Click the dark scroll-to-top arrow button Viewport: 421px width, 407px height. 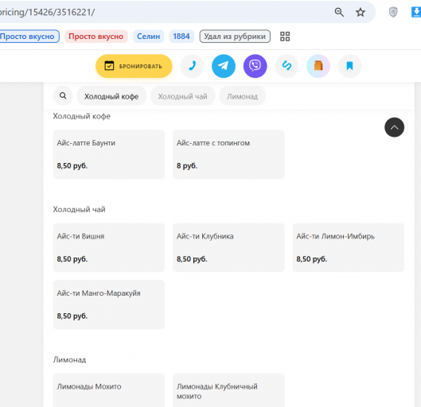click(x=394, y=127)
